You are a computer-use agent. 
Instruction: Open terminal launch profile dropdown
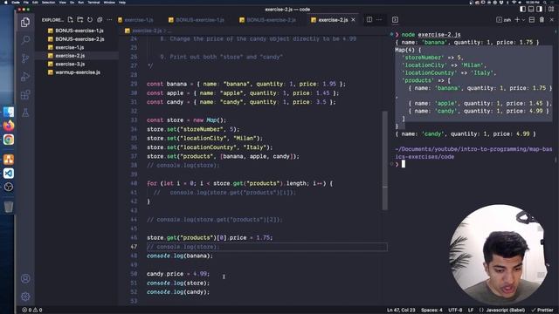tap(523, 20)
